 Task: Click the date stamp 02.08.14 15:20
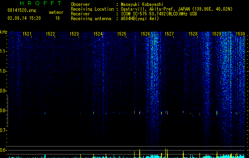click(x=24, y=18)
